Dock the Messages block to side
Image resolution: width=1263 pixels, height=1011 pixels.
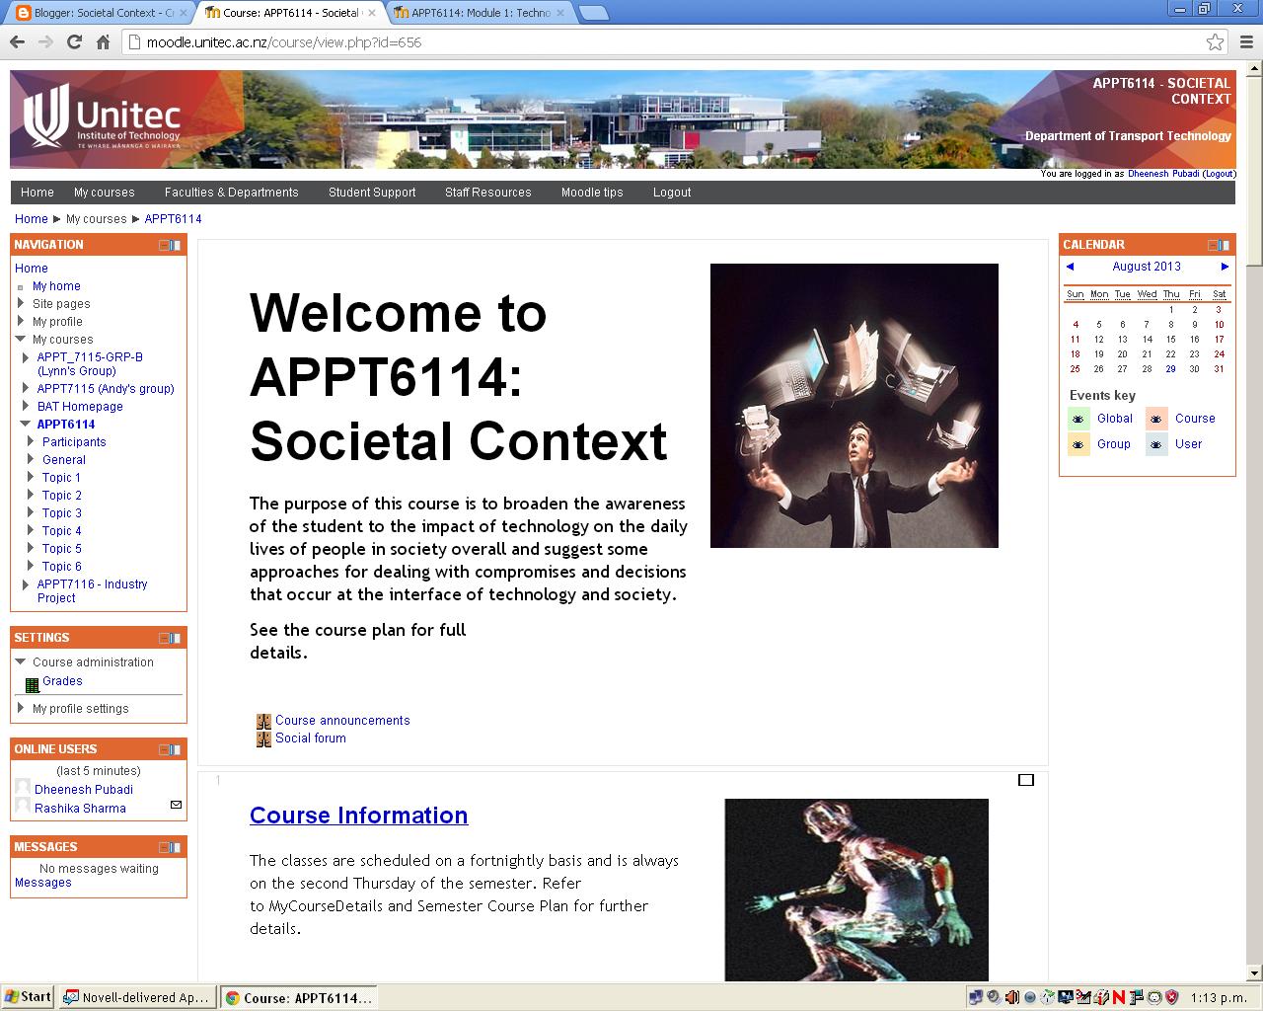pyautogui.click(x=176, y=847)
